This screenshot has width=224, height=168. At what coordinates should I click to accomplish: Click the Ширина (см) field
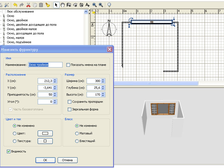(94, 81)
